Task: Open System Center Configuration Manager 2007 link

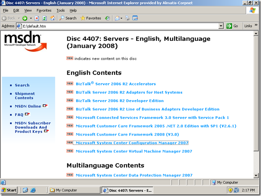Action: click(x=132, y=143)
